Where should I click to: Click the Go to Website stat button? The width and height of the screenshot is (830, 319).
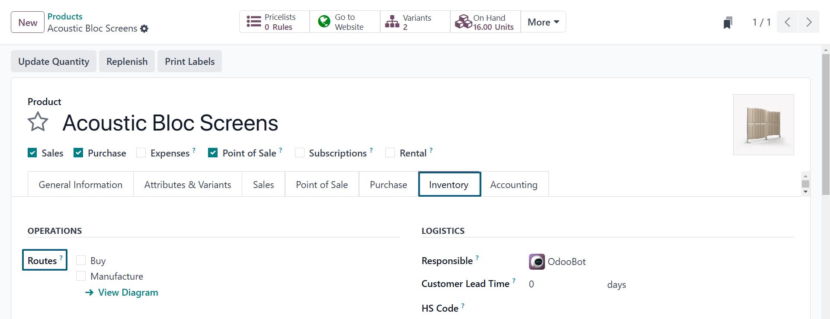click(x=345, y=22)
